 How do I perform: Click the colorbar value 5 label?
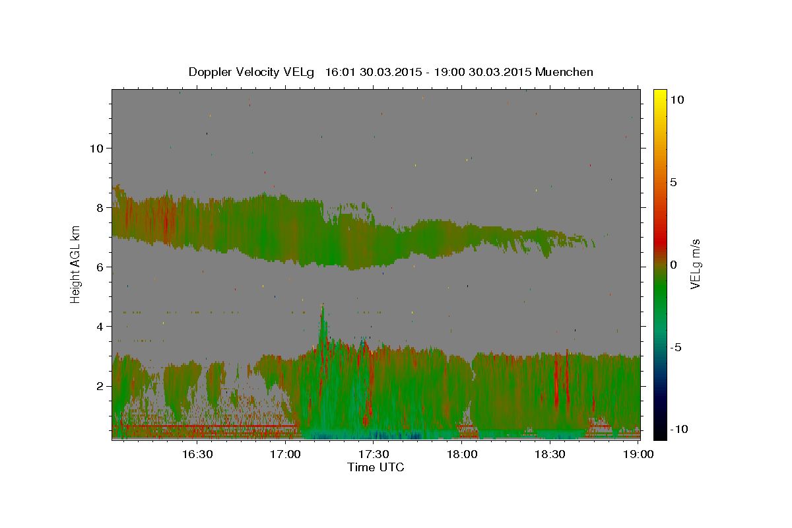pyautogui.click(x=674, y=182)
